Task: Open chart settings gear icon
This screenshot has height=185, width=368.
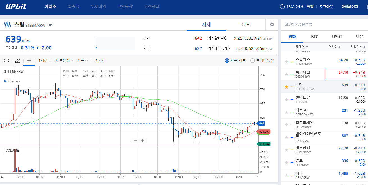Action: [272, 24]
